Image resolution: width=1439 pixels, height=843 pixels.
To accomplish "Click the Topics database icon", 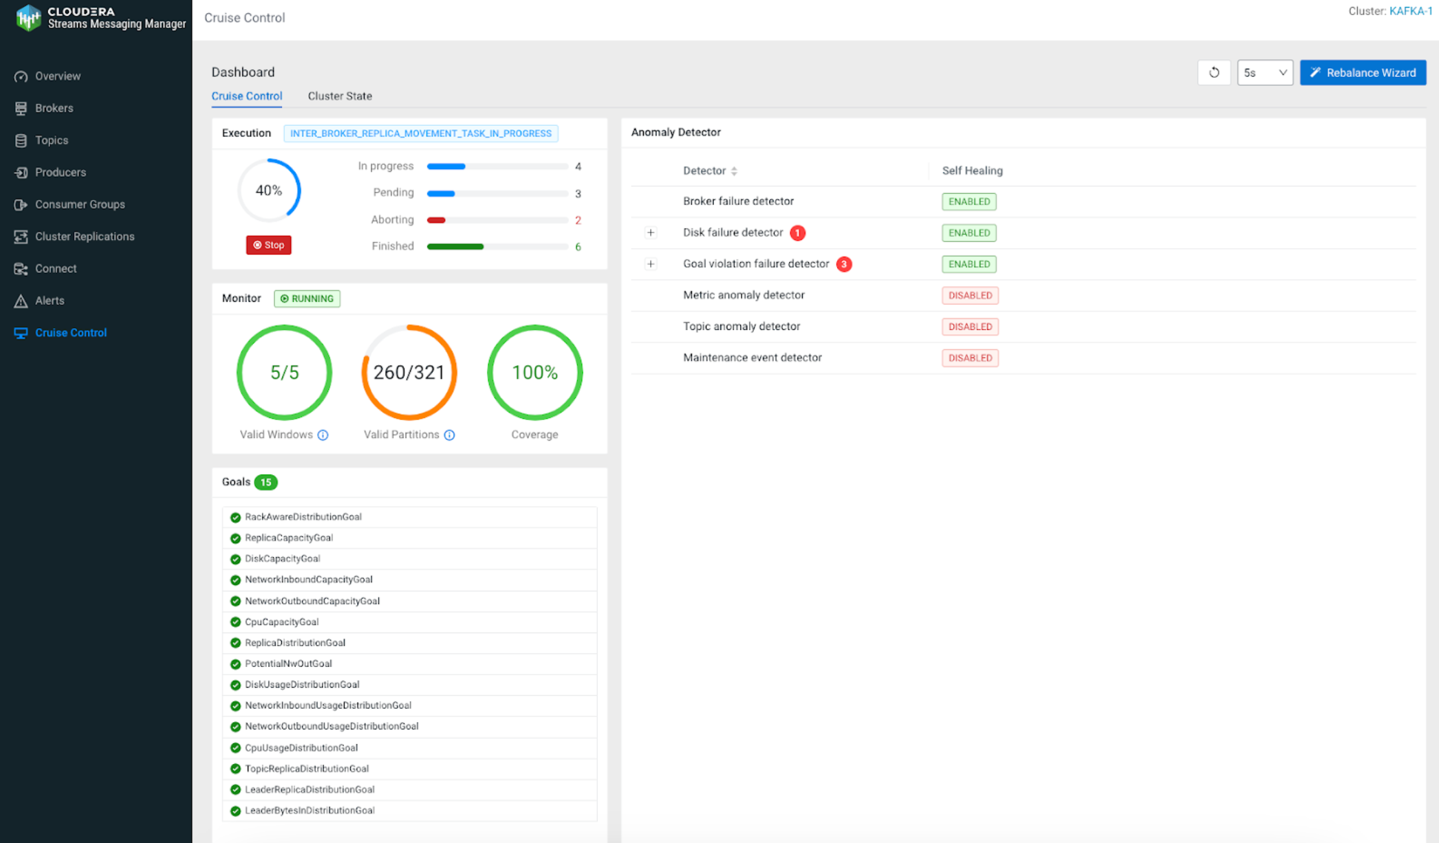I will (21, 140).
